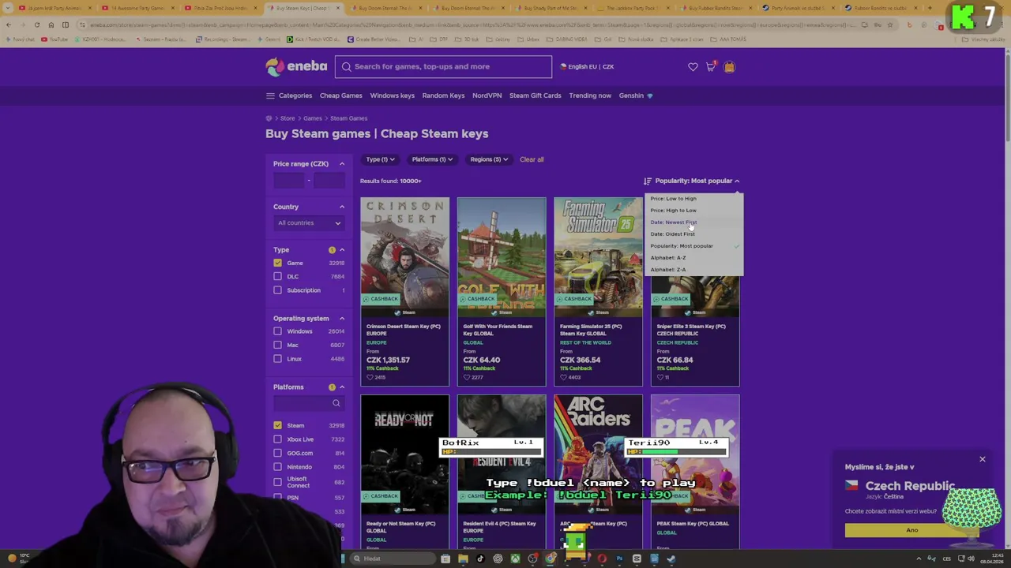
Task: Check the Subscription type checkbox
Action: (277, 290)
